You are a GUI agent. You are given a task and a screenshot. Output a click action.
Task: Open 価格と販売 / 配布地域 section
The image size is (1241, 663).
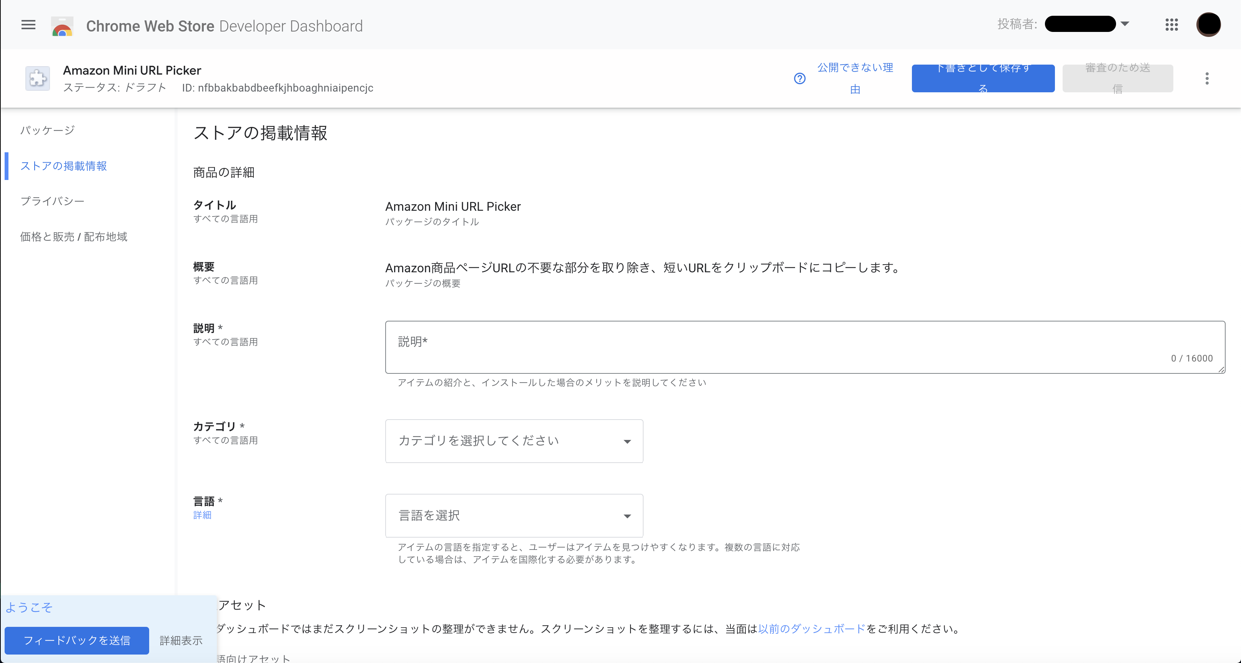pos(74,237)
